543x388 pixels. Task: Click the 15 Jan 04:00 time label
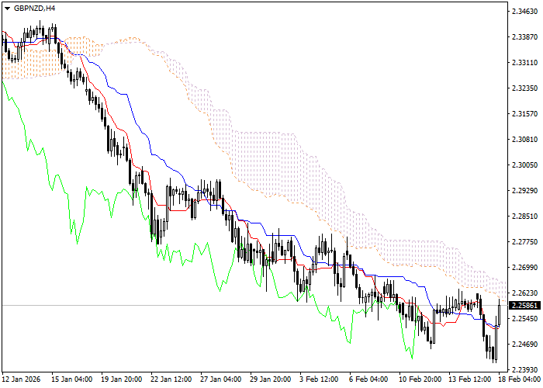coord(72,379)
